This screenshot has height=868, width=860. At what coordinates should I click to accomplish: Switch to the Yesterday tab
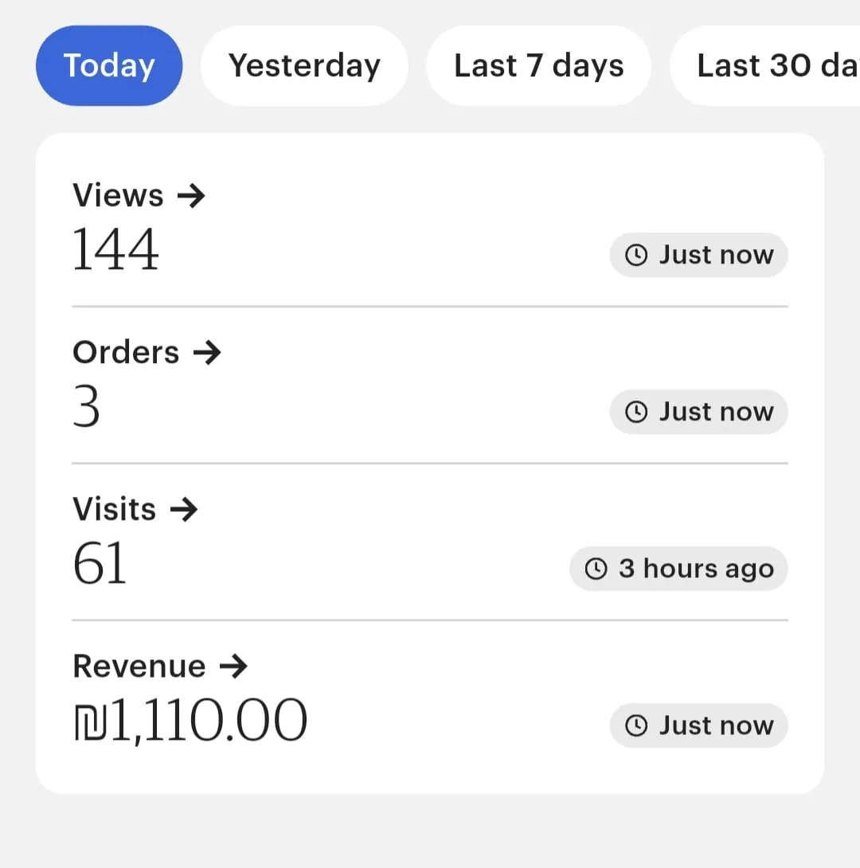[304, 66]
